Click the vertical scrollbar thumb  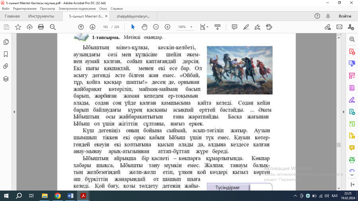click(339, 145)
